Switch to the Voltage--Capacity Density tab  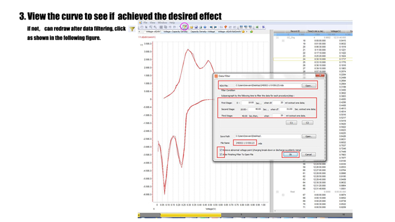coord(176,32)
